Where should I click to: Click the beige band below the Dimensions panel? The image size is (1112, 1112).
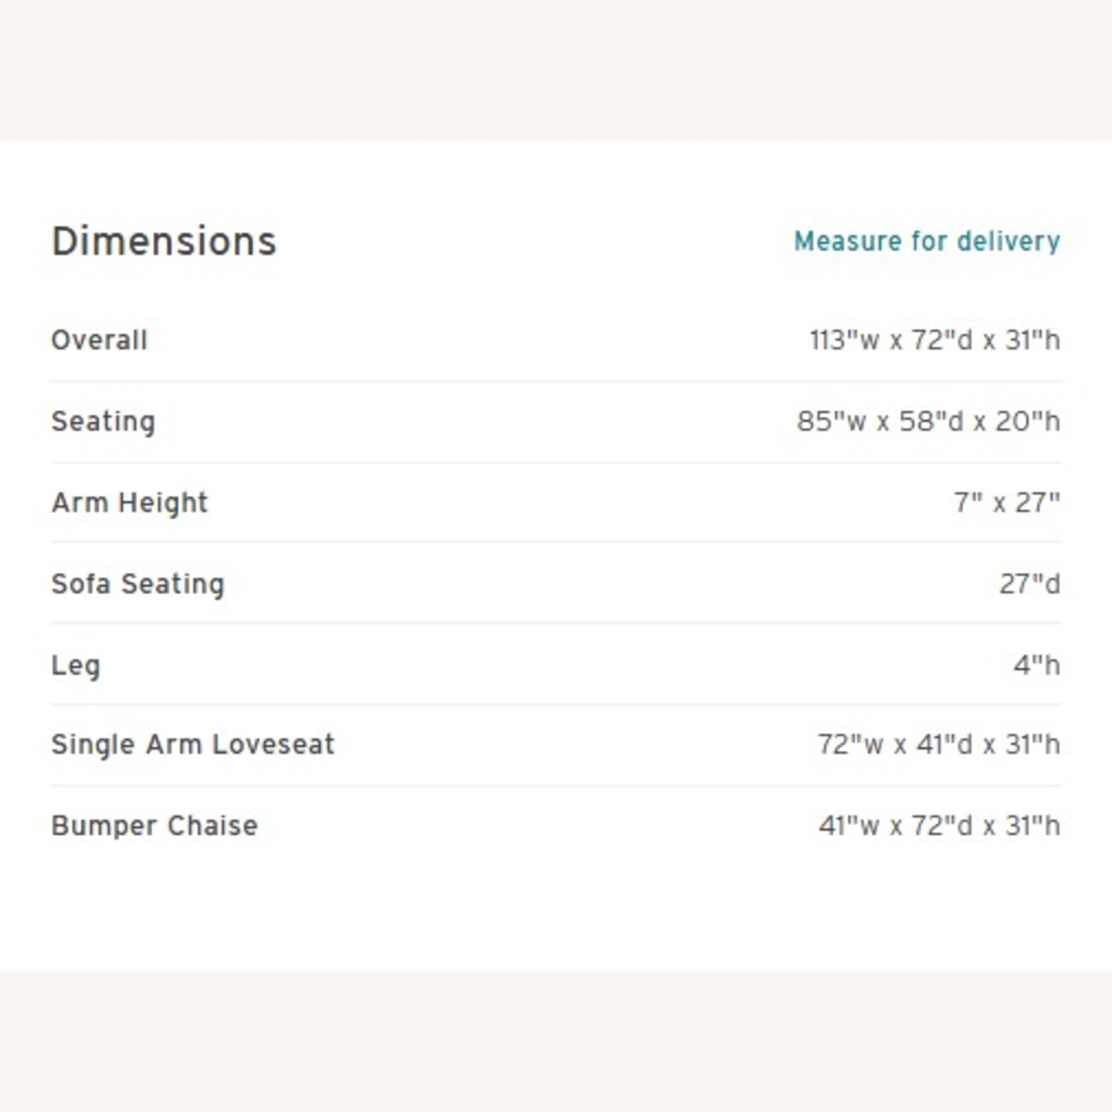pyautogui.click(x=556, y=1042)
